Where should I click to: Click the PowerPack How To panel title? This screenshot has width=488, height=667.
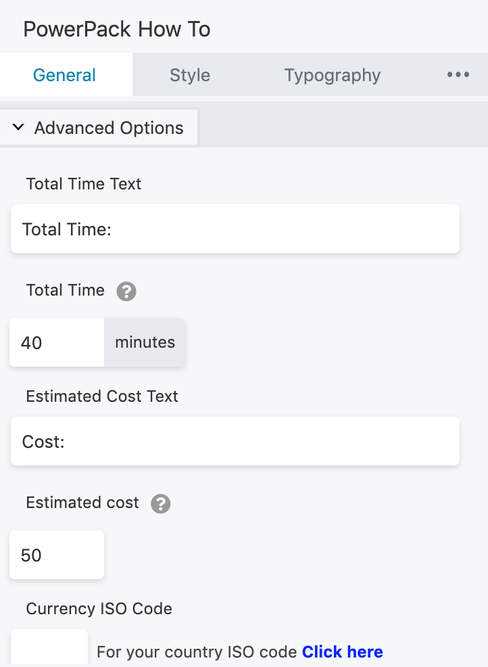pos(117,29)
